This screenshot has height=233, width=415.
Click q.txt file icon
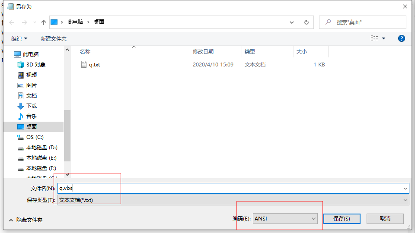click(83, 64)
